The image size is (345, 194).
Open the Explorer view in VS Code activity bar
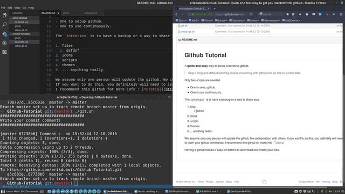pyautogui.click(x=4, y=15)
